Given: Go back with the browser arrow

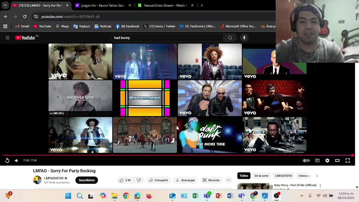Looking at the screenshot, I should point(6,17).
